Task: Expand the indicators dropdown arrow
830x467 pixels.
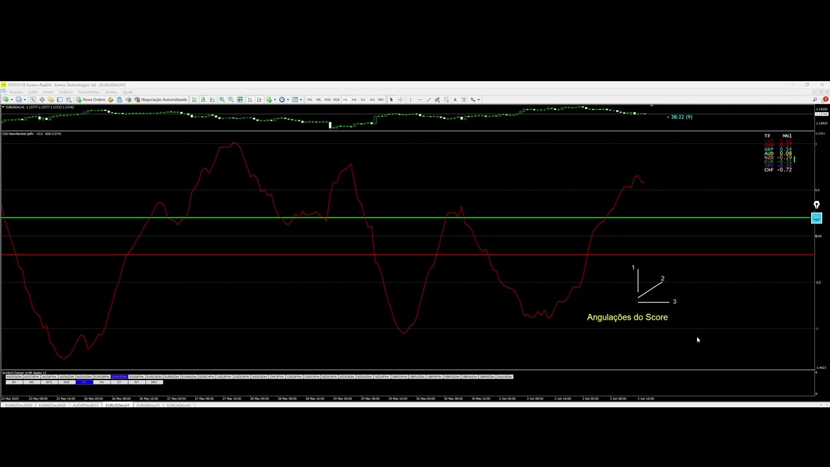Action: pyautogui.click(x=275, y=100)
